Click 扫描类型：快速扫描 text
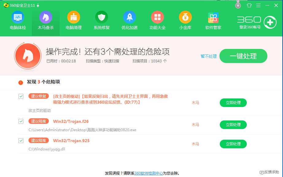This screenshot has width=283, height=177. tap(102, 61)
